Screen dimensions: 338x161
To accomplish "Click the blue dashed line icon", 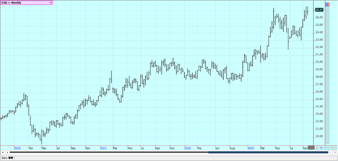I will [326, 148].
